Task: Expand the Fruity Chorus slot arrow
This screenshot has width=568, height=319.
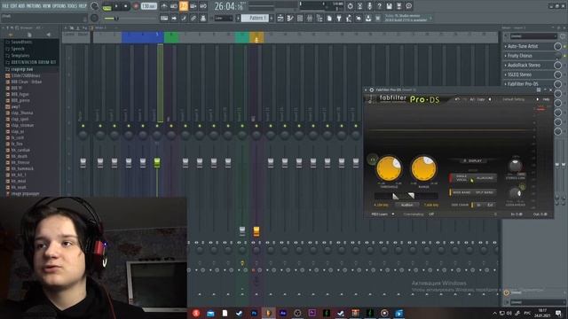Action: (505, 56)
